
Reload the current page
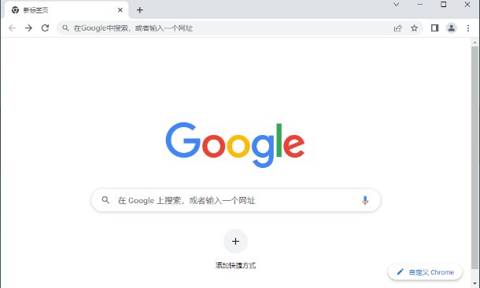tap(46, 28)
